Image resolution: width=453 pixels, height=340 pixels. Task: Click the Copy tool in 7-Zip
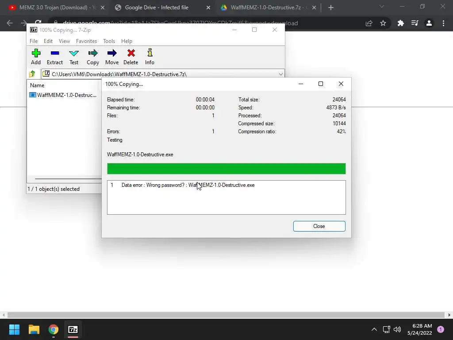pyautogui.click(x=93, y=57)
